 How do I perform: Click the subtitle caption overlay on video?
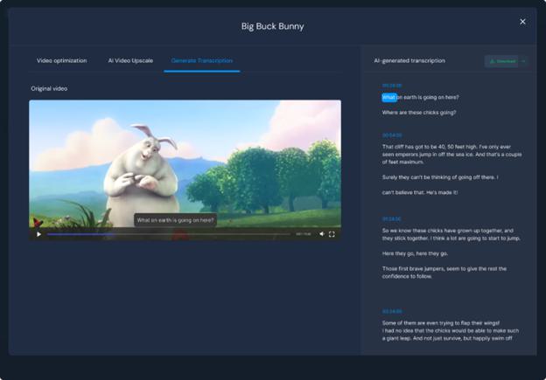175,220
